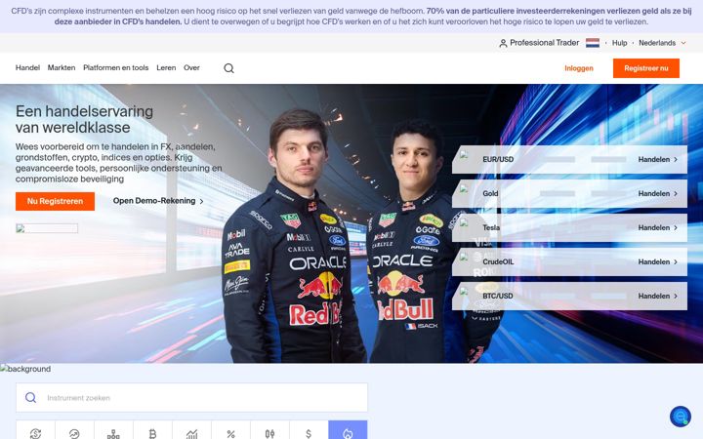This screenshot has height=439, width=703.
Task: Select the indices bar-chart category icon
Action: [191, 433]
